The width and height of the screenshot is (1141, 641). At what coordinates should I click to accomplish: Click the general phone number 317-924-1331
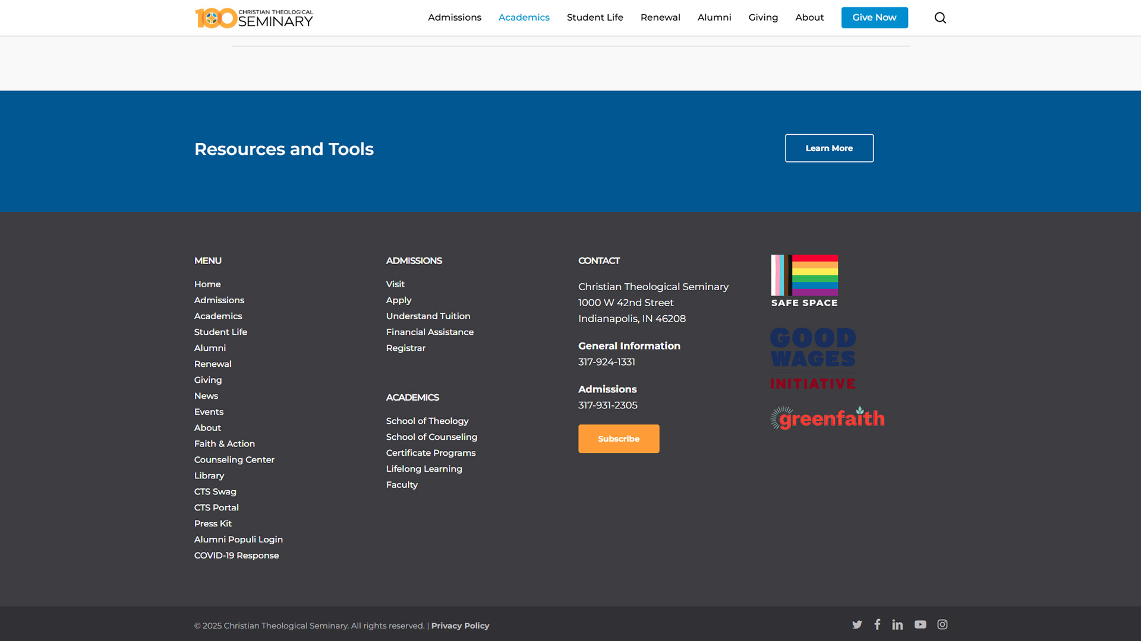(607, 362)
